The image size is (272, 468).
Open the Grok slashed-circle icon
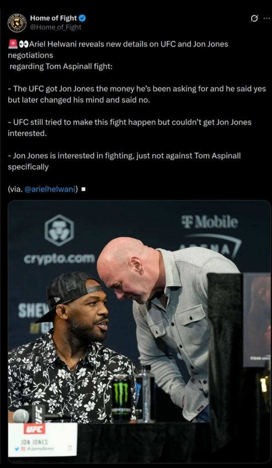[x=254, y=19]
